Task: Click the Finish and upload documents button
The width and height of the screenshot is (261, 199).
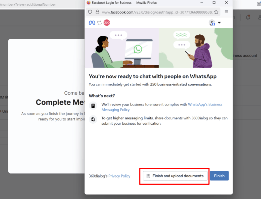Action: [175, 176]
